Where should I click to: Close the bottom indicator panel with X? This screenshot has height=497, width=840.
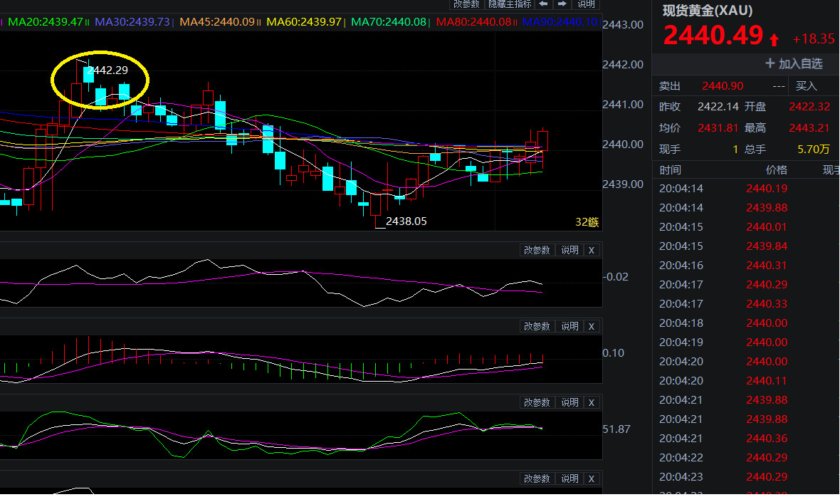(x=591, y=478)
